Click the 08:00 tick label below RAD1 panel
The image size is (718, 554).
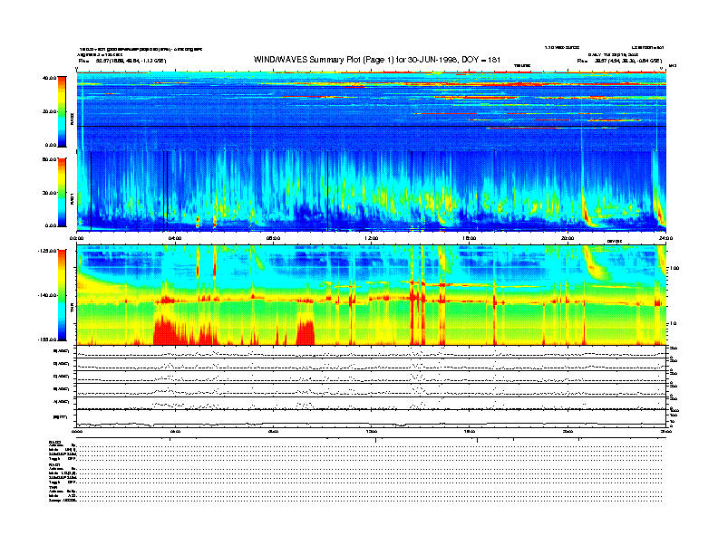click(273, 238)
